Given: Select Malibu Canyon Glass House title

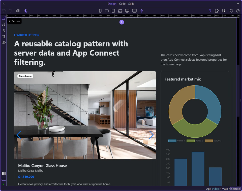Looking at the screenshot, I should pyautogui.click(x=42, y=166).
